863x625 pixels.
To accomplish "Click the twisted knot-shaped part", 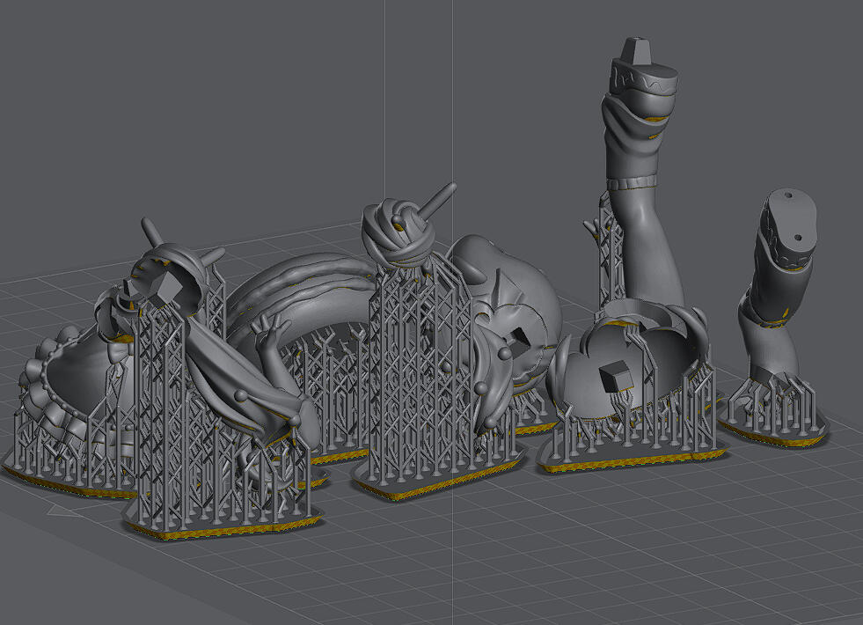I will click(398, 231).
